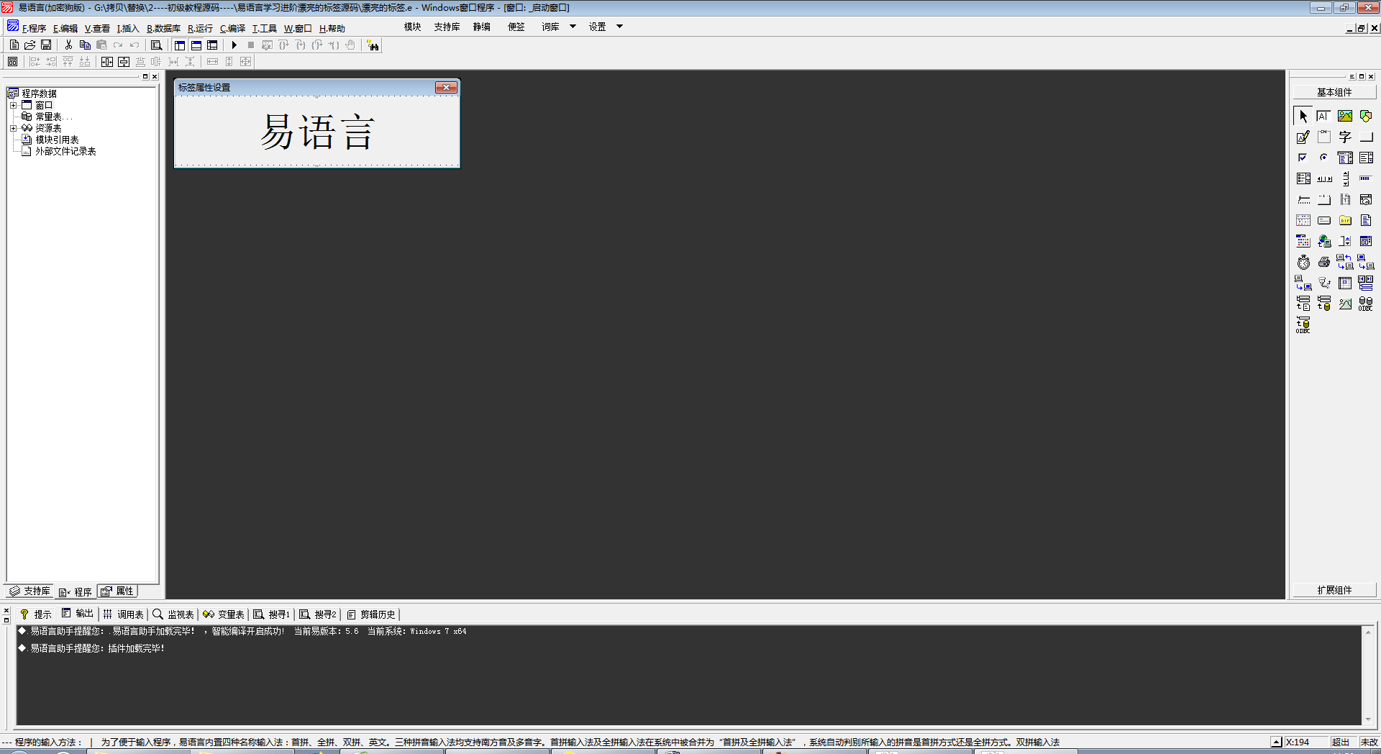
Task: Select the Button component
Action: [x=1366, y=137]
